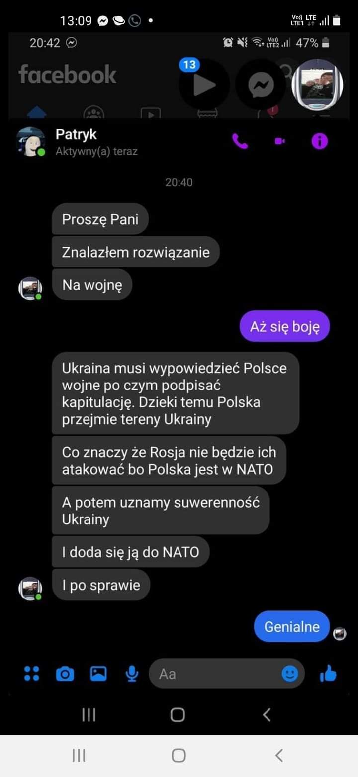
Task: Open Patryk's profile from the header name
Action: point(76,134)
